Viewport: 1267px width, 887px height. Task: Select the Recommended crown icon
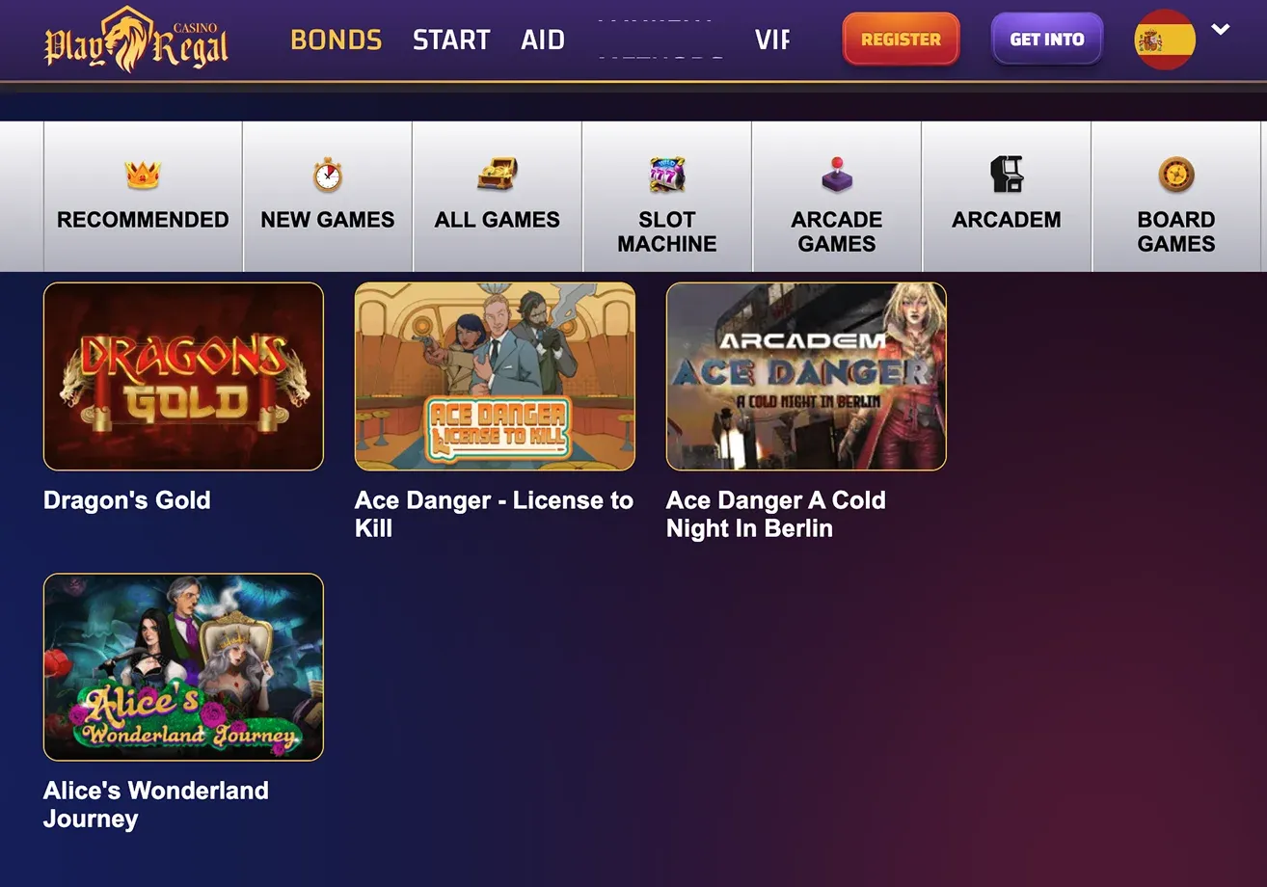click(143, 175)
